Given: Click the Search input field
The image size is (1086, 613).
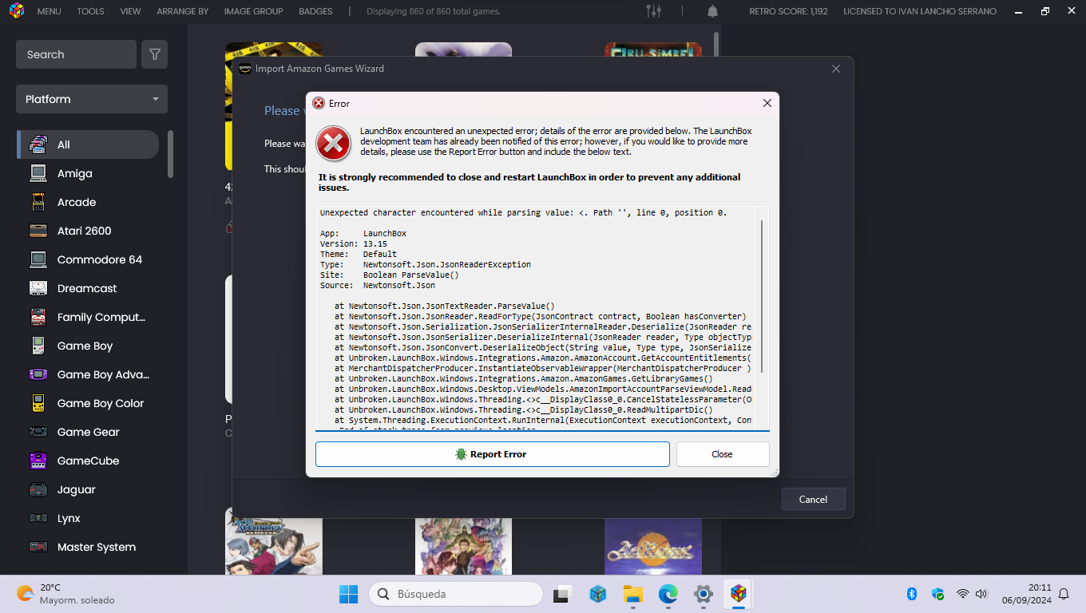Looking at the screenshot, I should click(76, 54).
